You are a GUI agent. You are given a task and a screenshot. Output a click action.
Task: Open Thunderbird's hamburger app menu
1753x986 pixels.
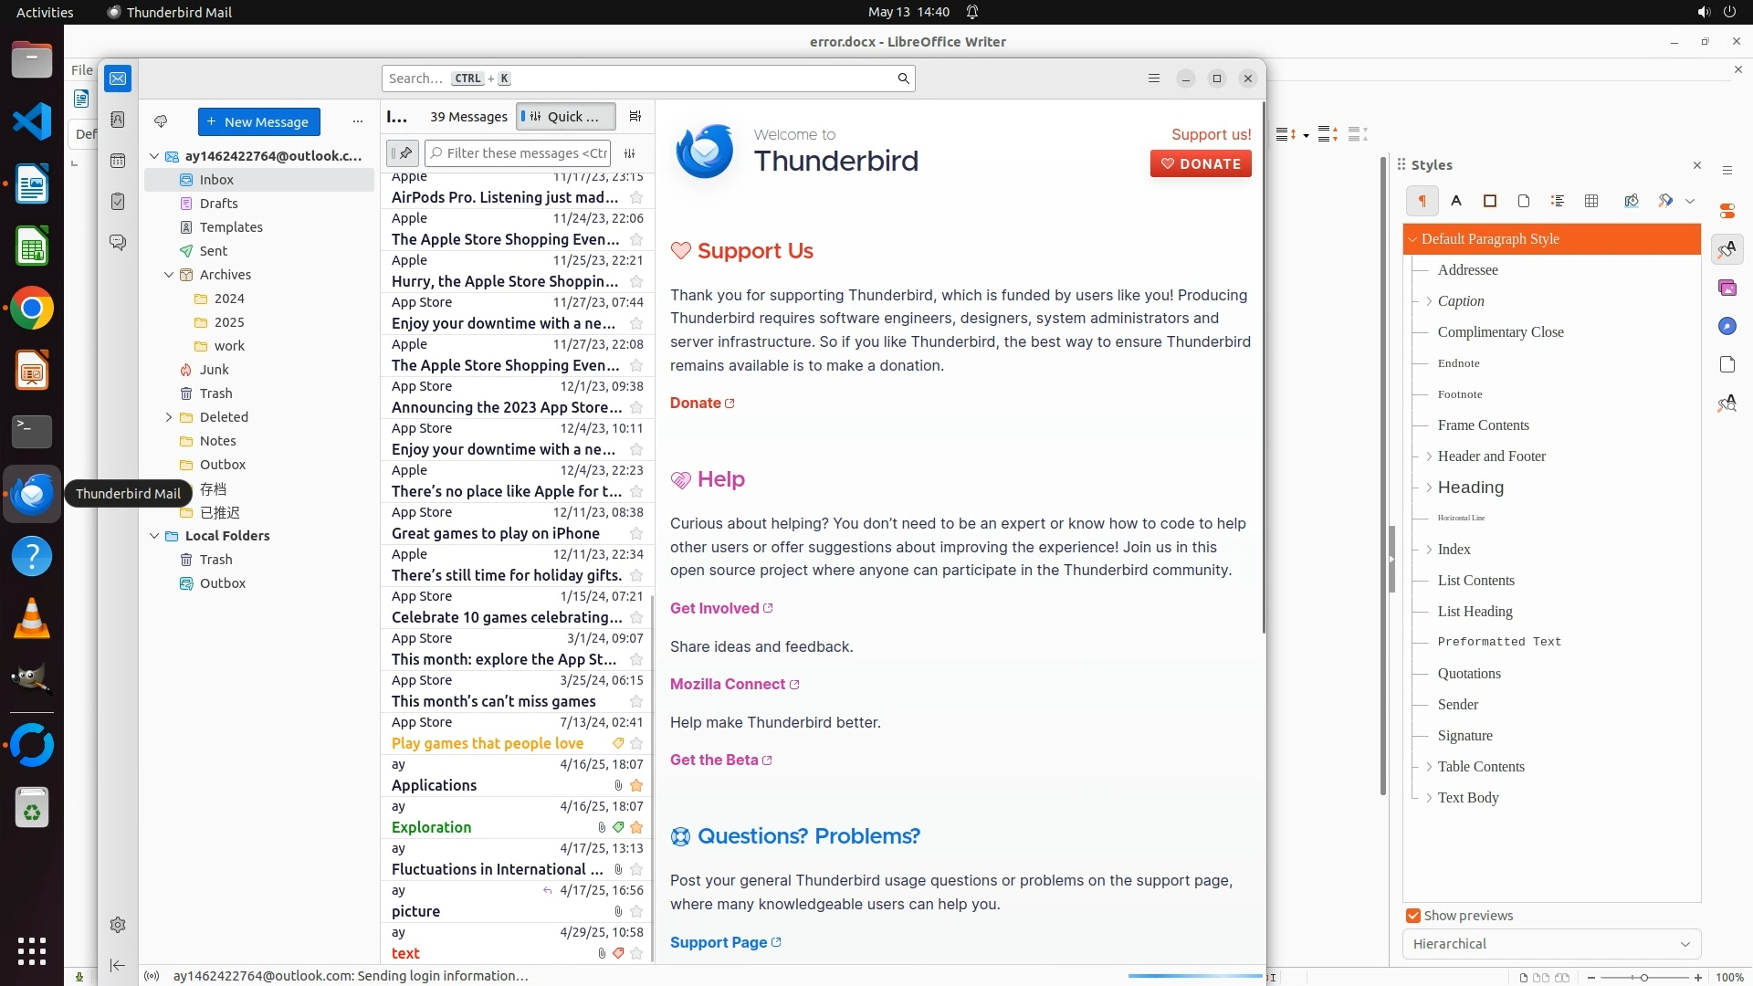pos(1154,79)
